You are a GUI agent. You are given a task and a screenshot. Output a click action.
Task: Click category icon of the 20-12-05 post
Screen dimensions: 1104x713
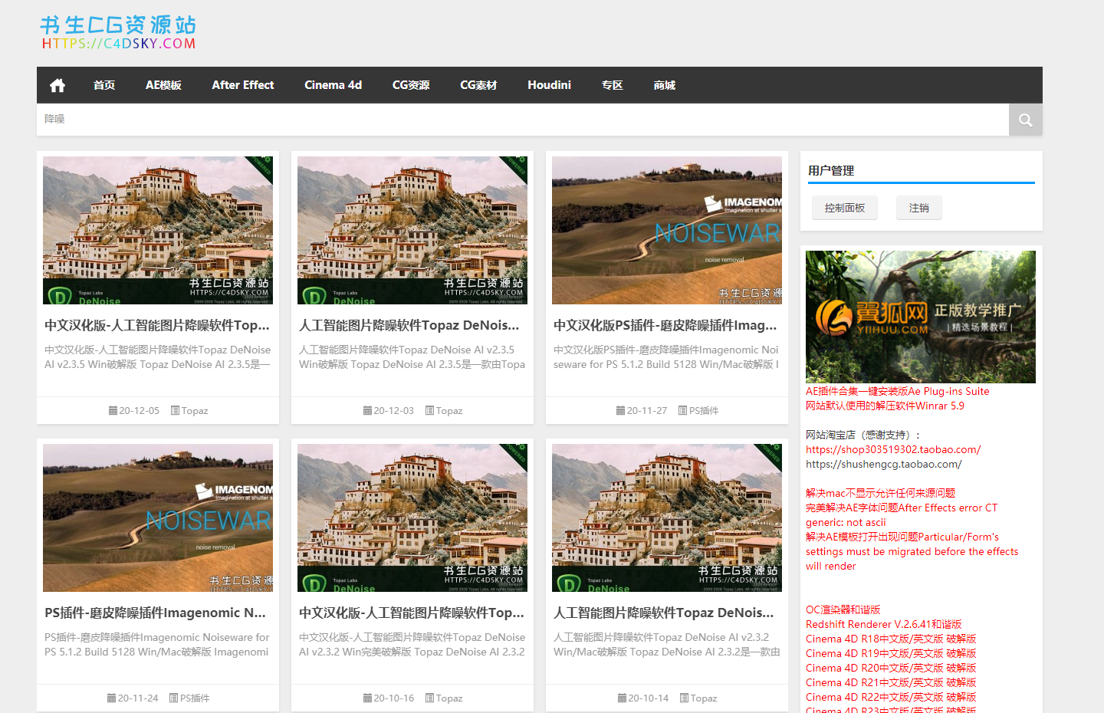[175, 411]
